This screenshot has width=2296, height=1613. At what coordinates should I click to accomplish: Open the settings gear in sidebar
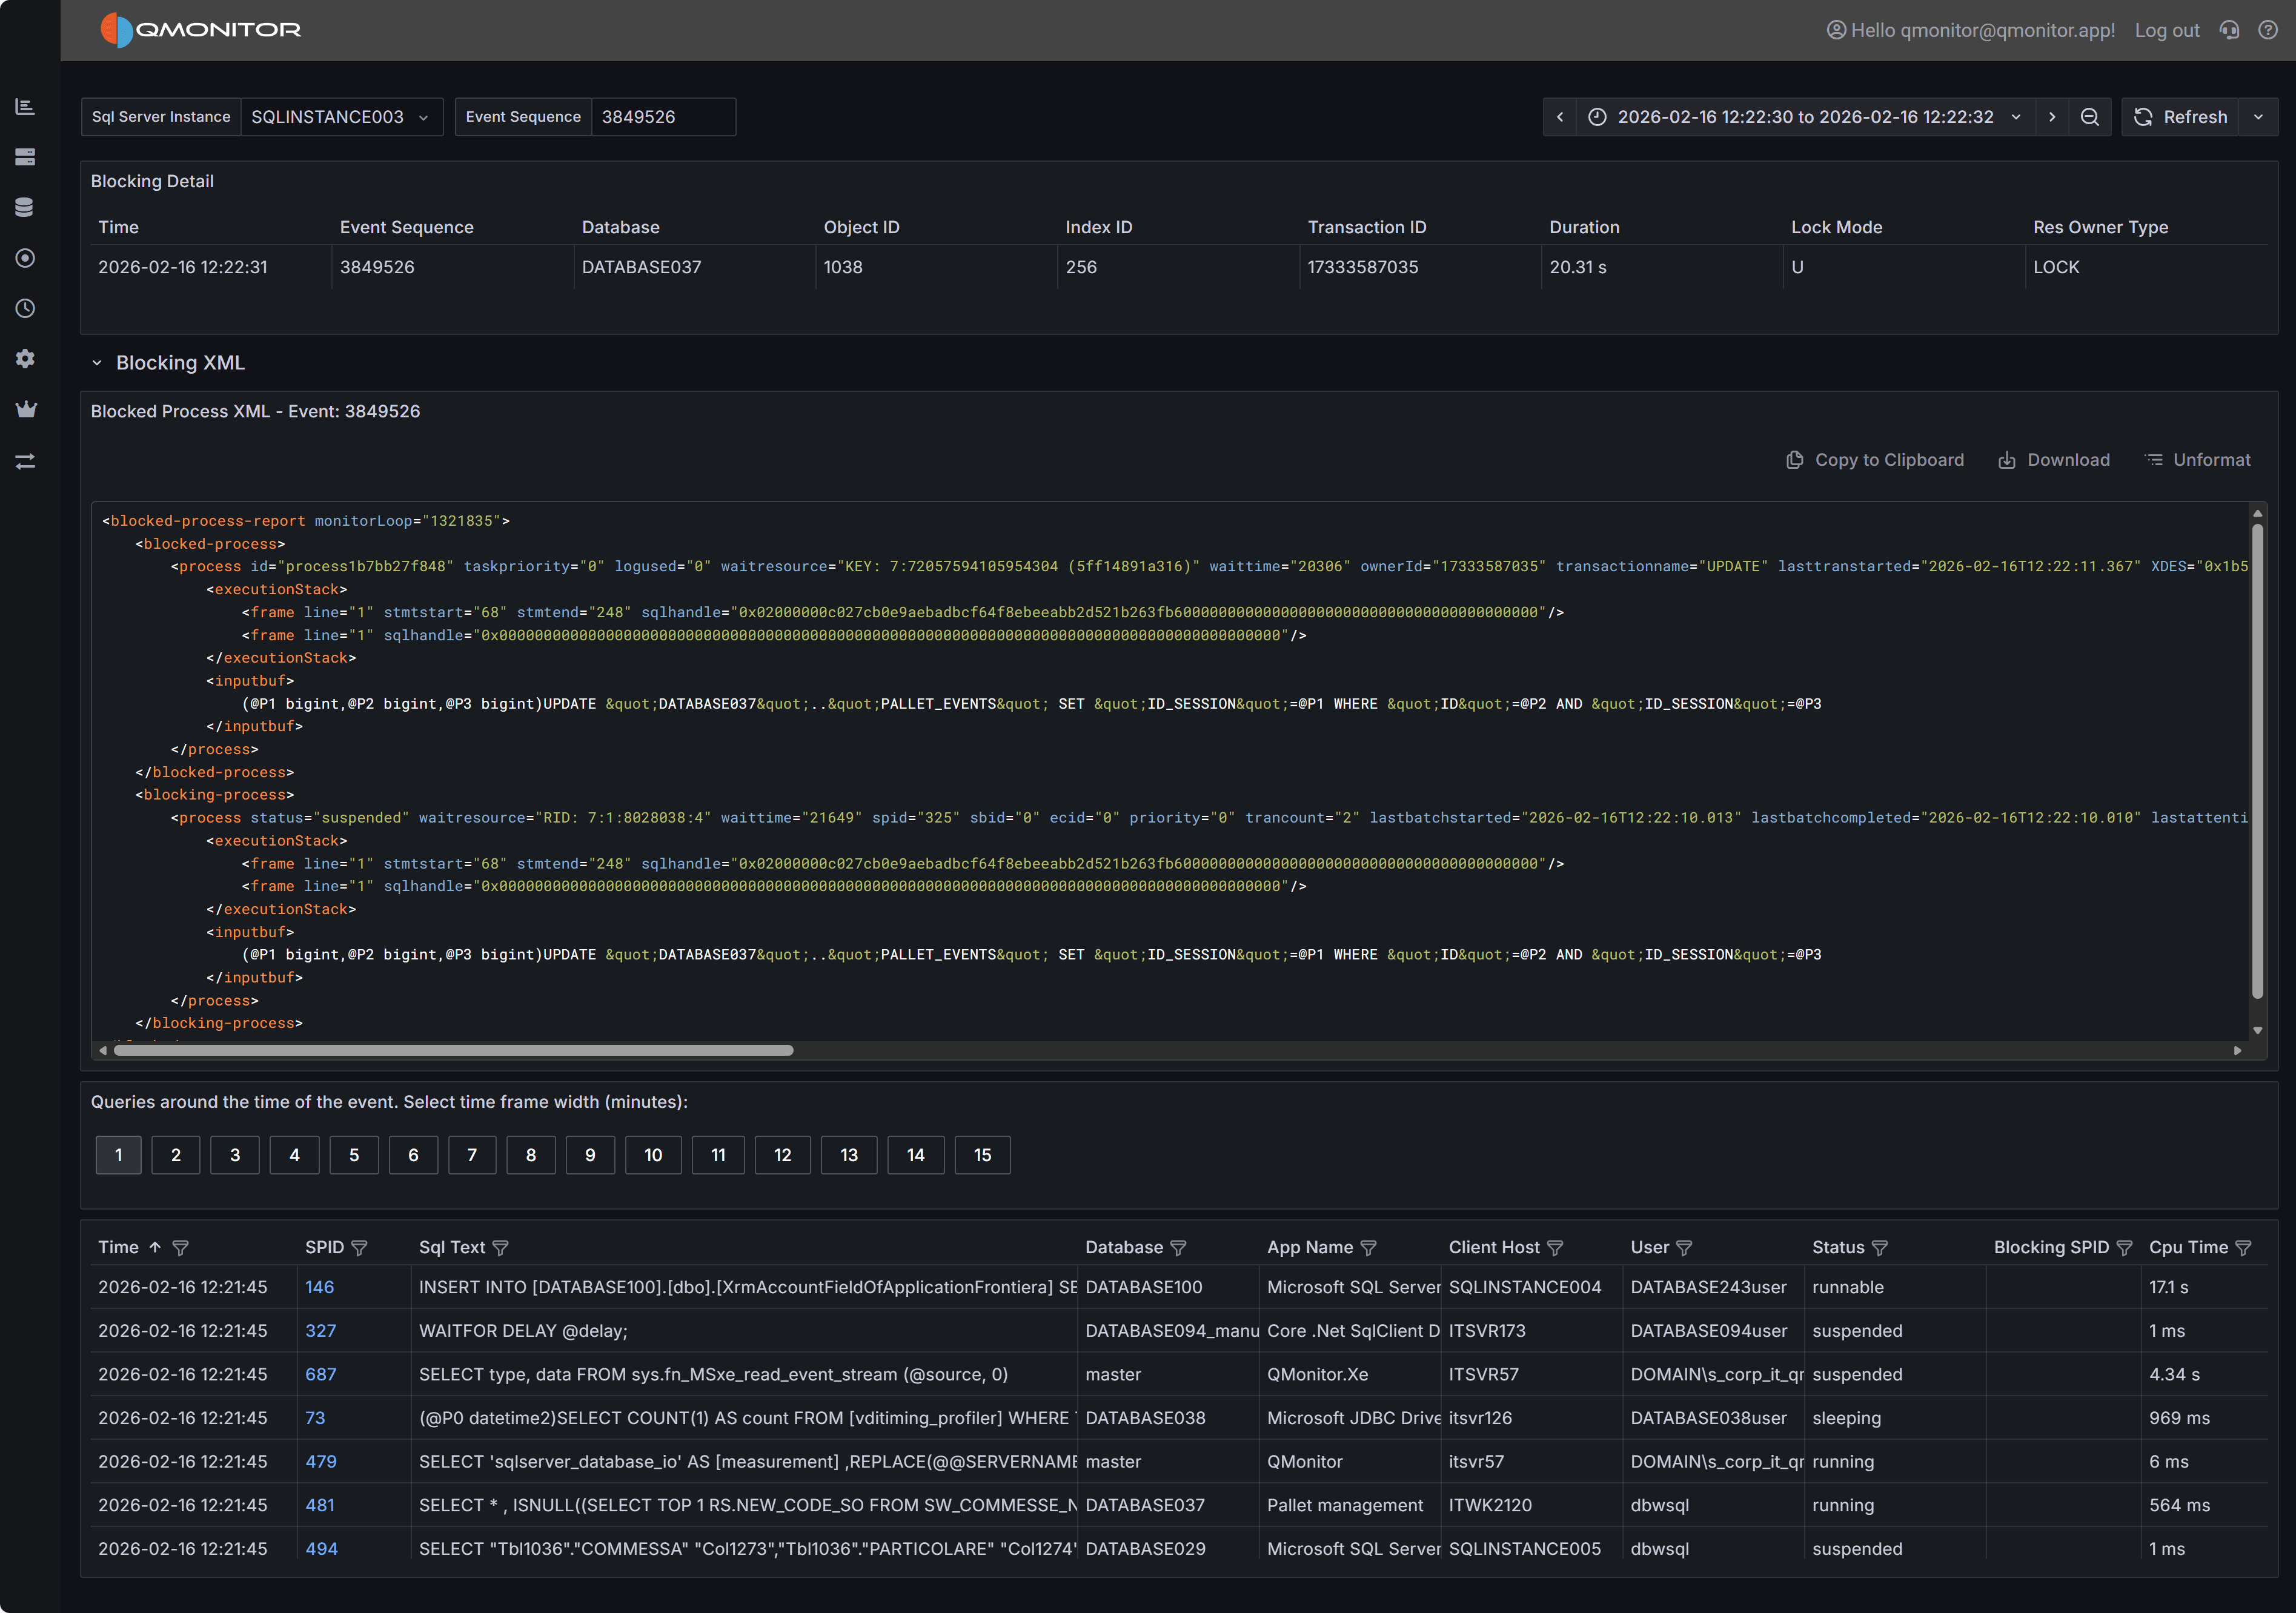25,359
